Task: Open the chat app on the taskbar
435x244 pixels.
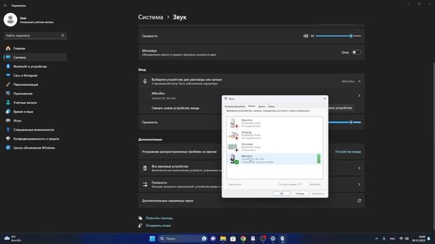Action: click(x=213, y=239)
